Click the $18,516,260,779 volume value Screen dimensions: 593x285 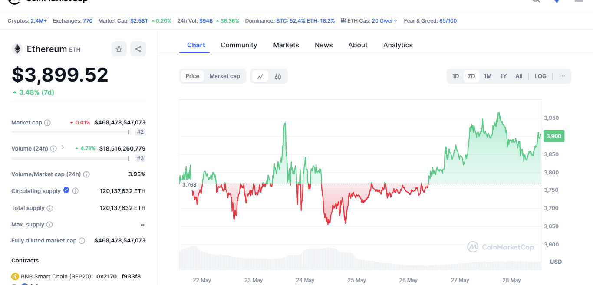point(122,148)
